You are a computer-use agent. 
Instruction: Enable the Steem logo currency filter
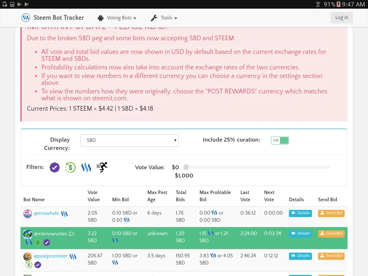pyautogui.click(x=86, y=167)
